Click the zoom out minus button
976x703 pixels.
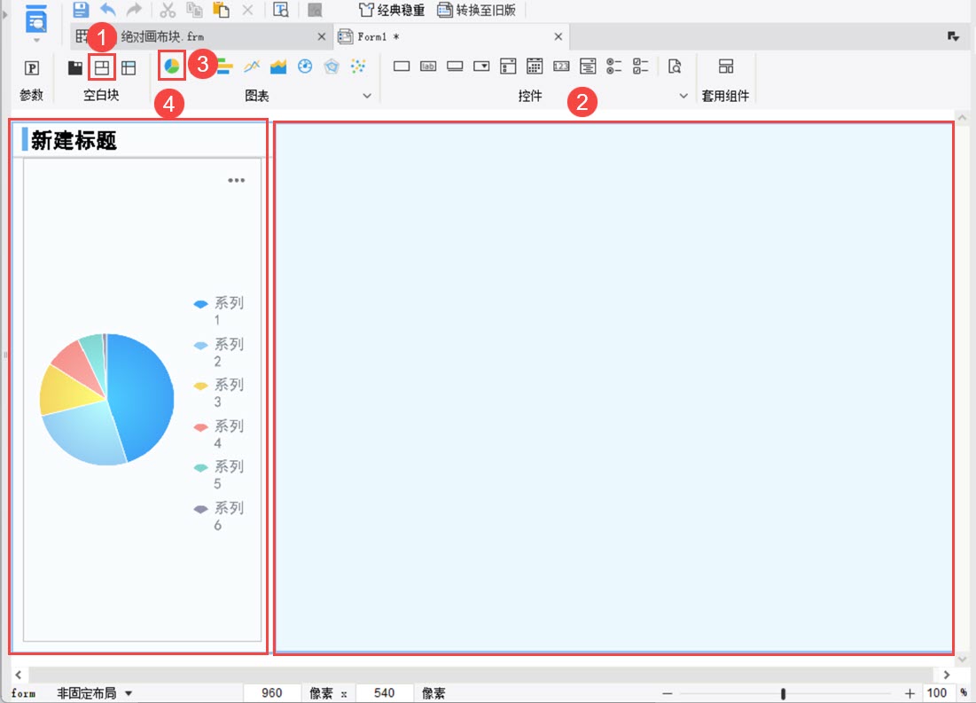(x=668, y=693)
